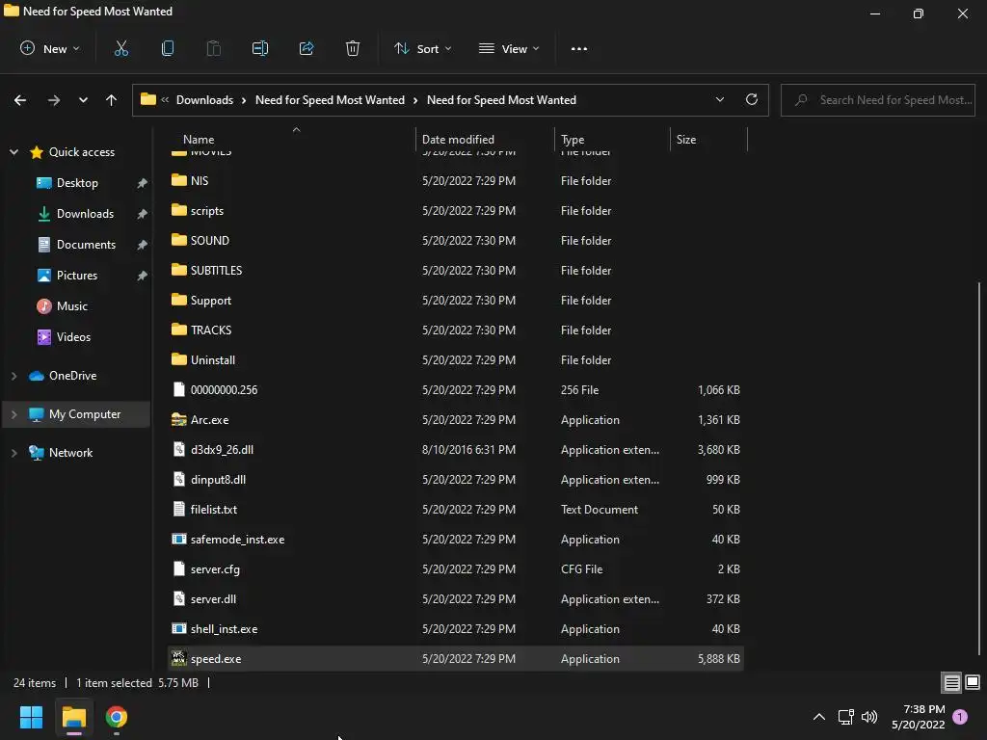987x740 pixels.
Task: Open Documents in navigation pane
Action: click(86, 244)
